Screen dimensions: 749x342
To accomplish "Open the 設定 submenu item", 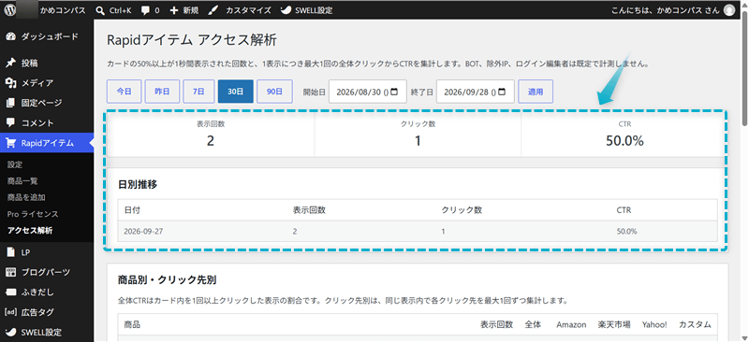I will click(15, 164).
